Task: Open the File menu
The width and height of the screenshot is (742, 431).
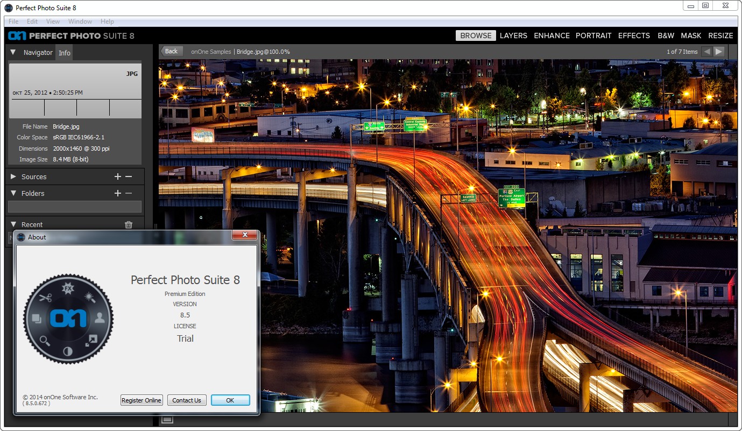Action: tap(13, 22)
